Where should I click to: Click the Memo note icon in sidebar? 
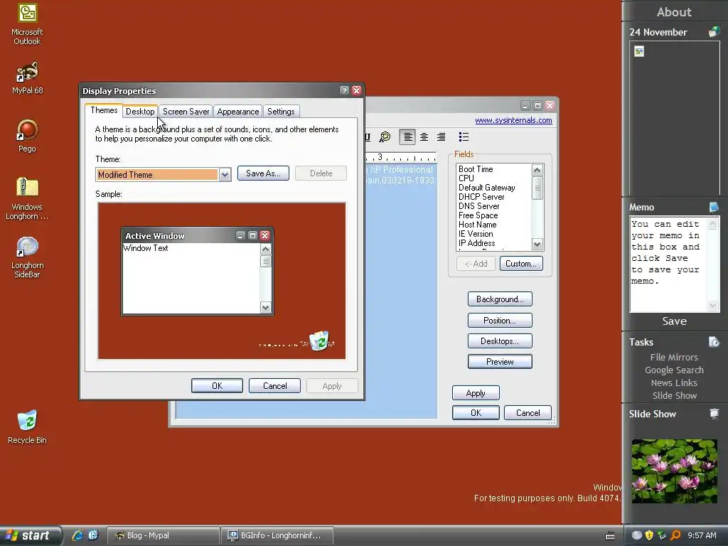[714, 207]
